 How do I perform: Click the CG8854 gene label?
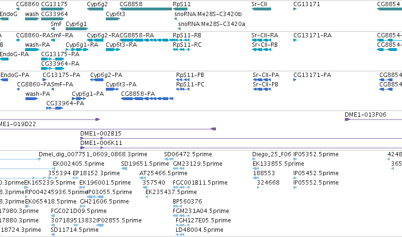tap(389, 4)
